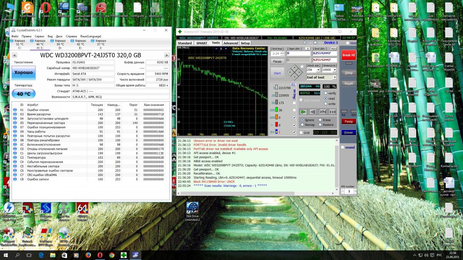The height and width of the screenshot is (260, 463).
Task: Select the Remap radio option
Action: coord(302,125)
